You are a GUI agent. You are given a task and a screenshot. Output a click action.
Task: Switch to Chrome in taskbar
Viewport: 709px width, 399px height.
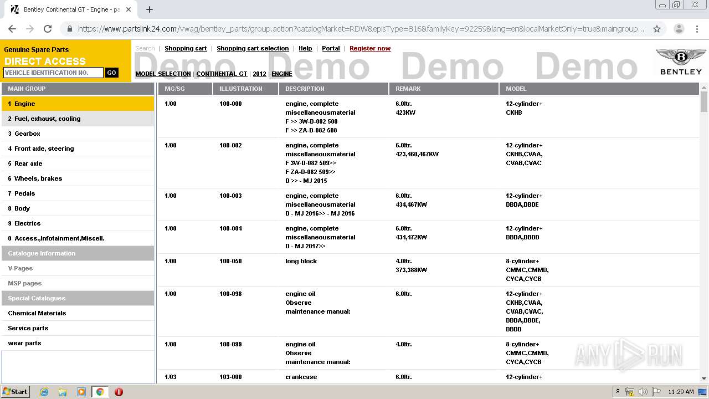tap(100, 392)
